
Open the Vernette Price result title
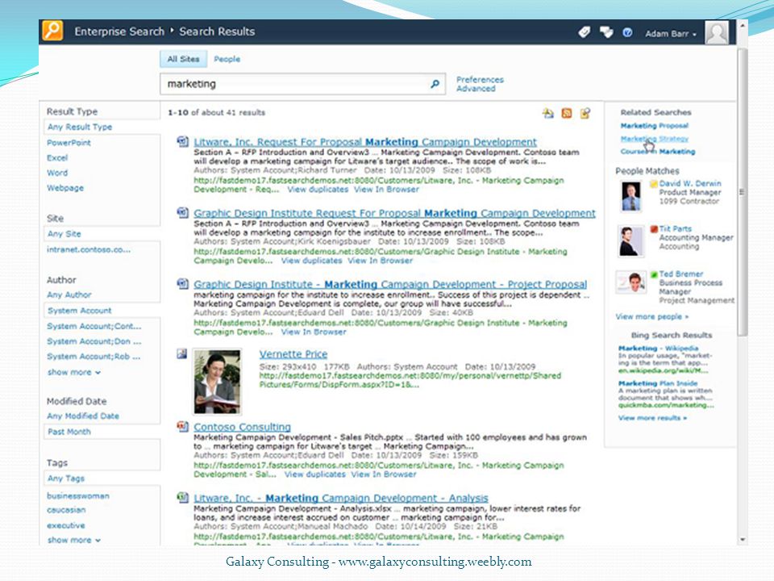pos(293,354)
